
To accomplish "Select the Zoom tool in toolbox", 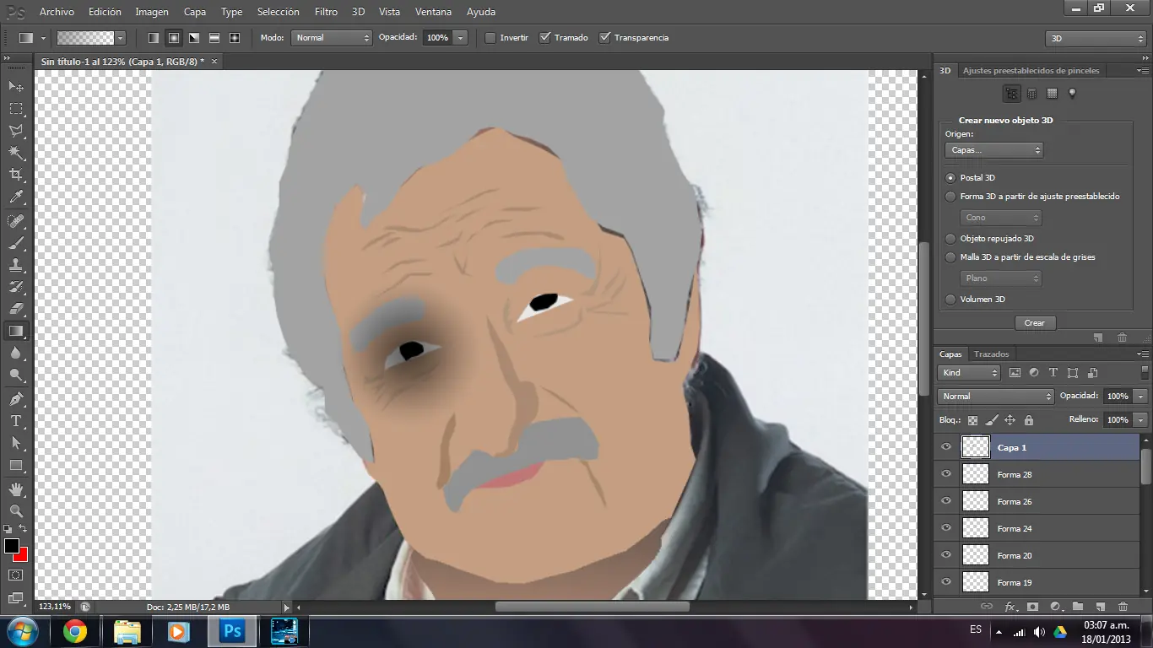I will point(15,510).
